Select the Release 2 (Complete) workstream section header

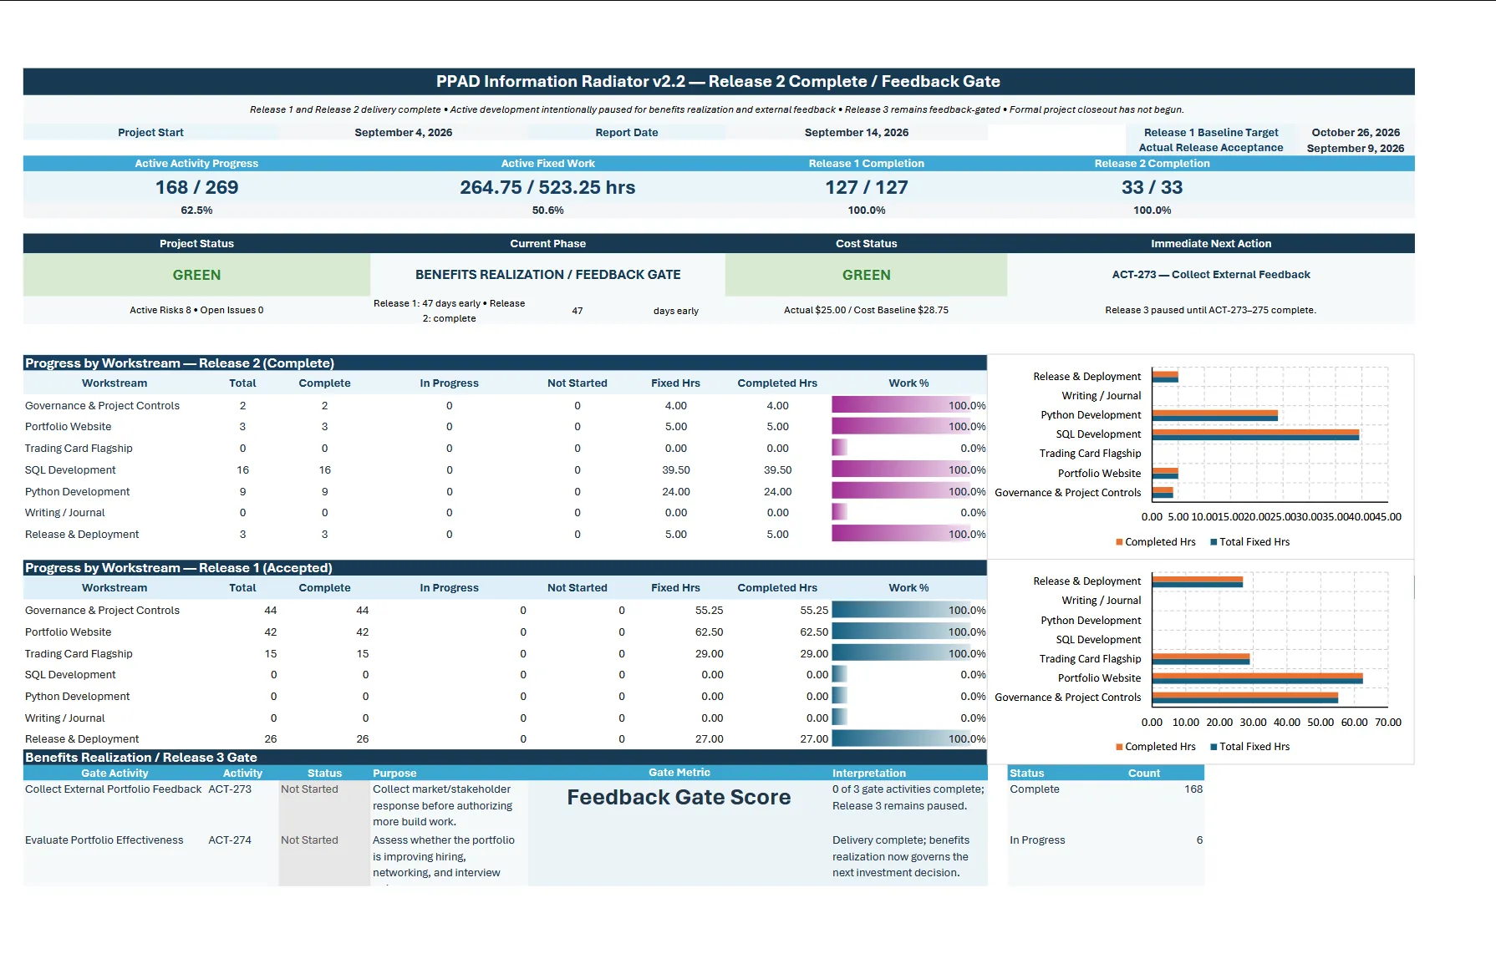[505, 363]
